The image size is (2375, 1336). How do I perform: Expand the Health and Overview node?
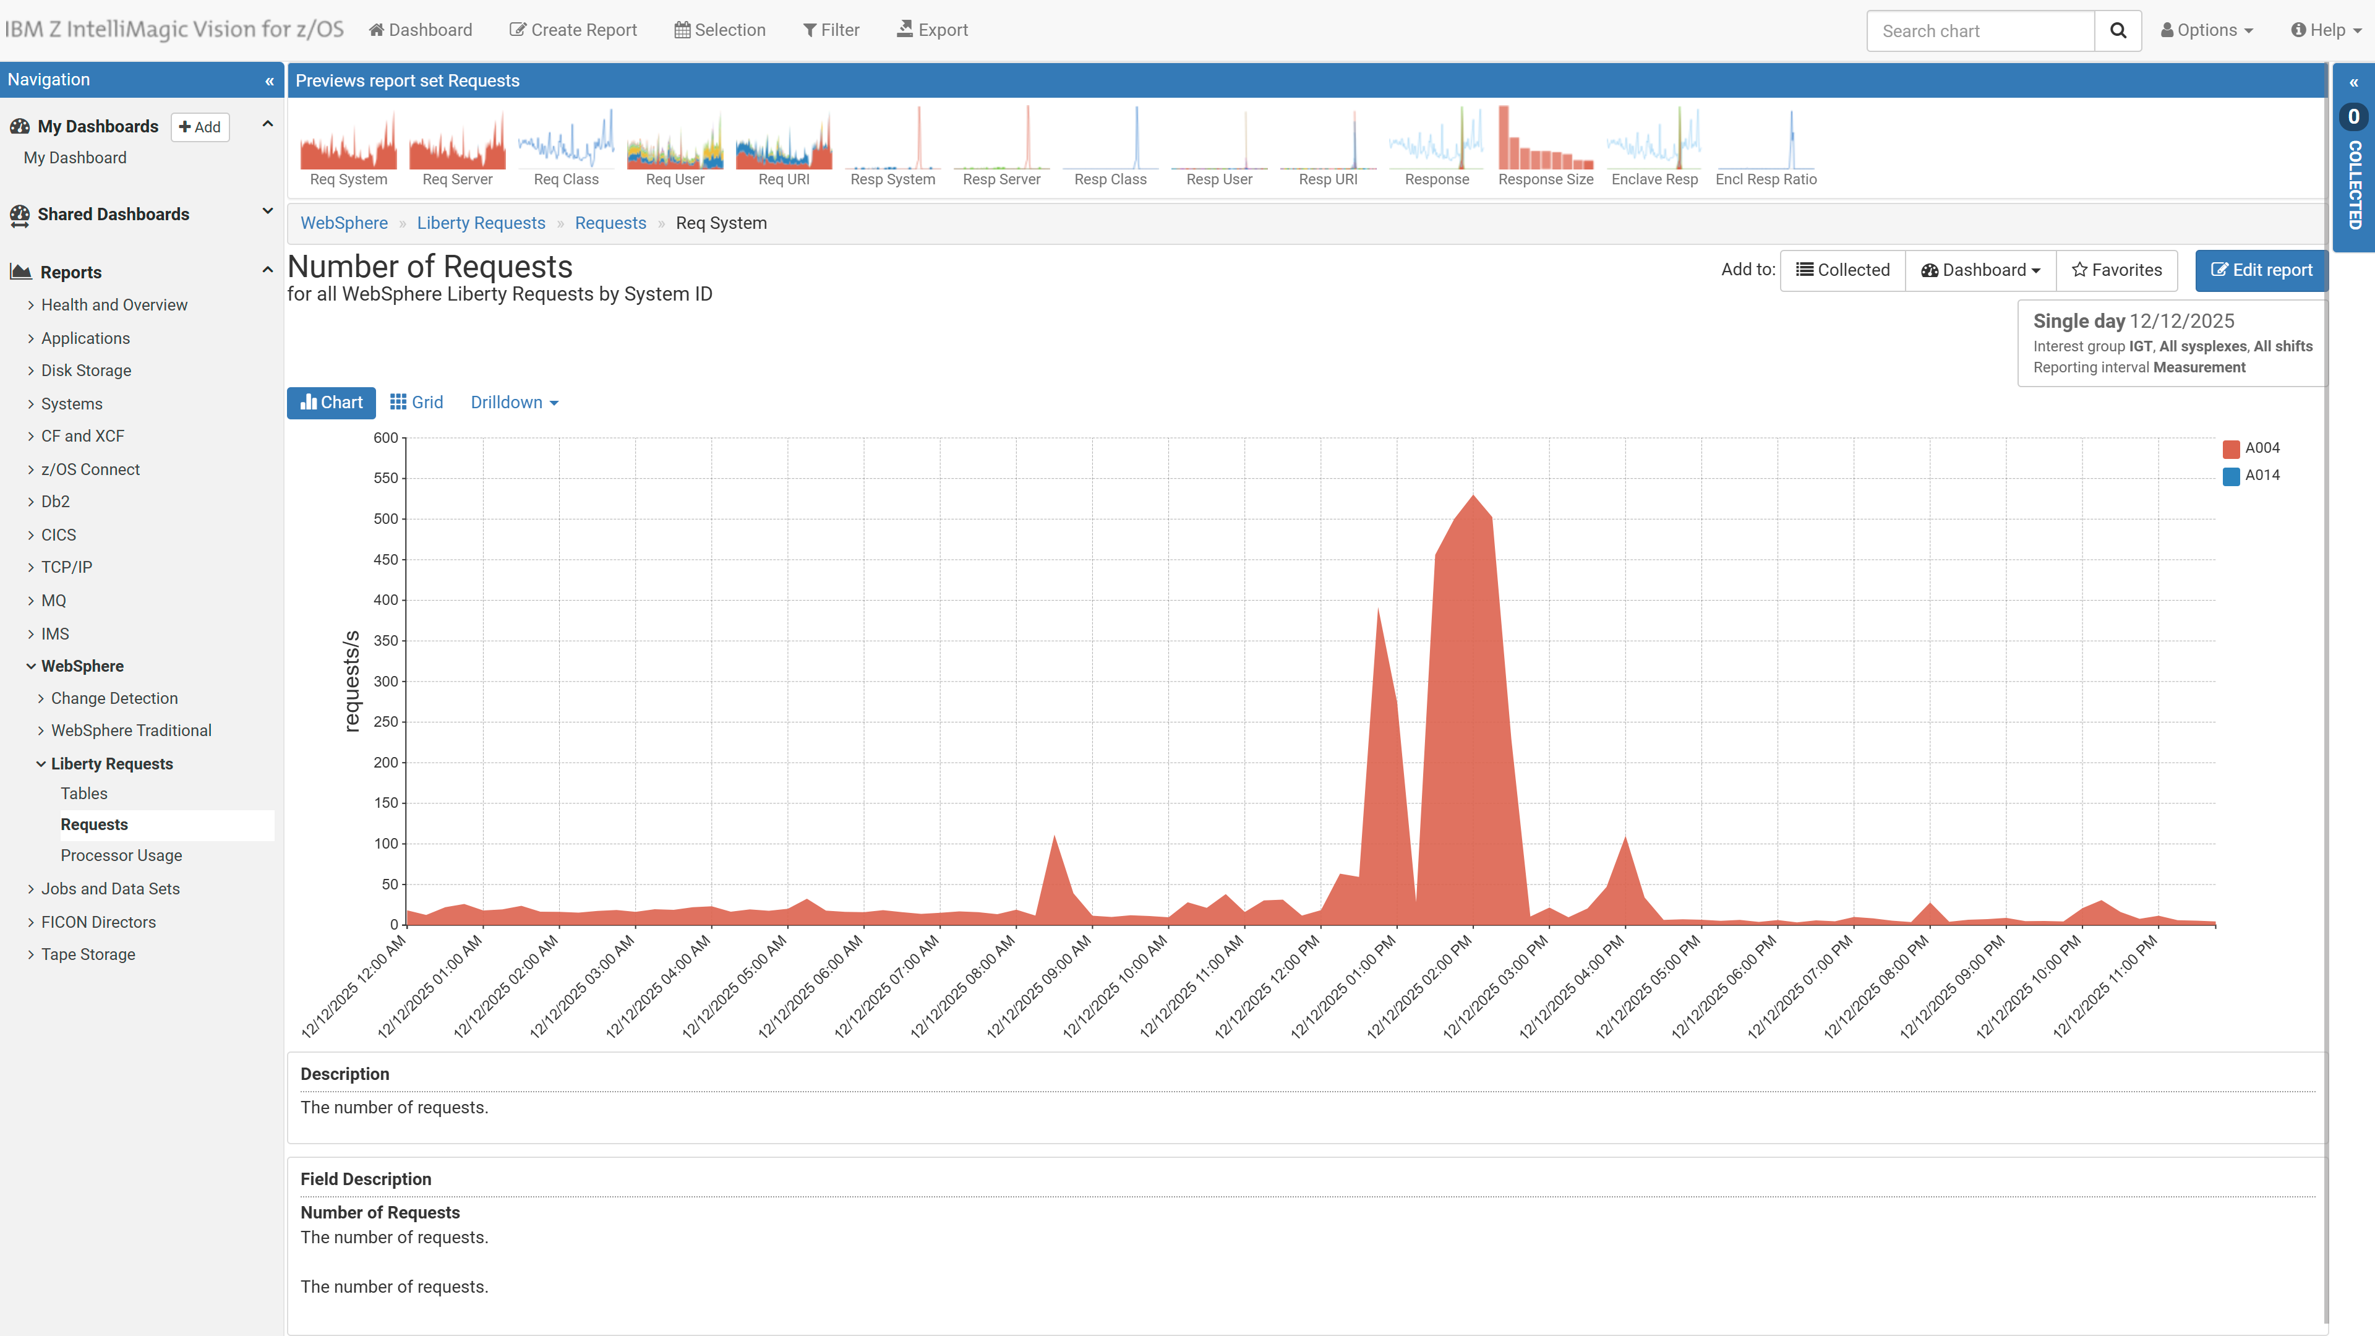[x=30, y=305]
